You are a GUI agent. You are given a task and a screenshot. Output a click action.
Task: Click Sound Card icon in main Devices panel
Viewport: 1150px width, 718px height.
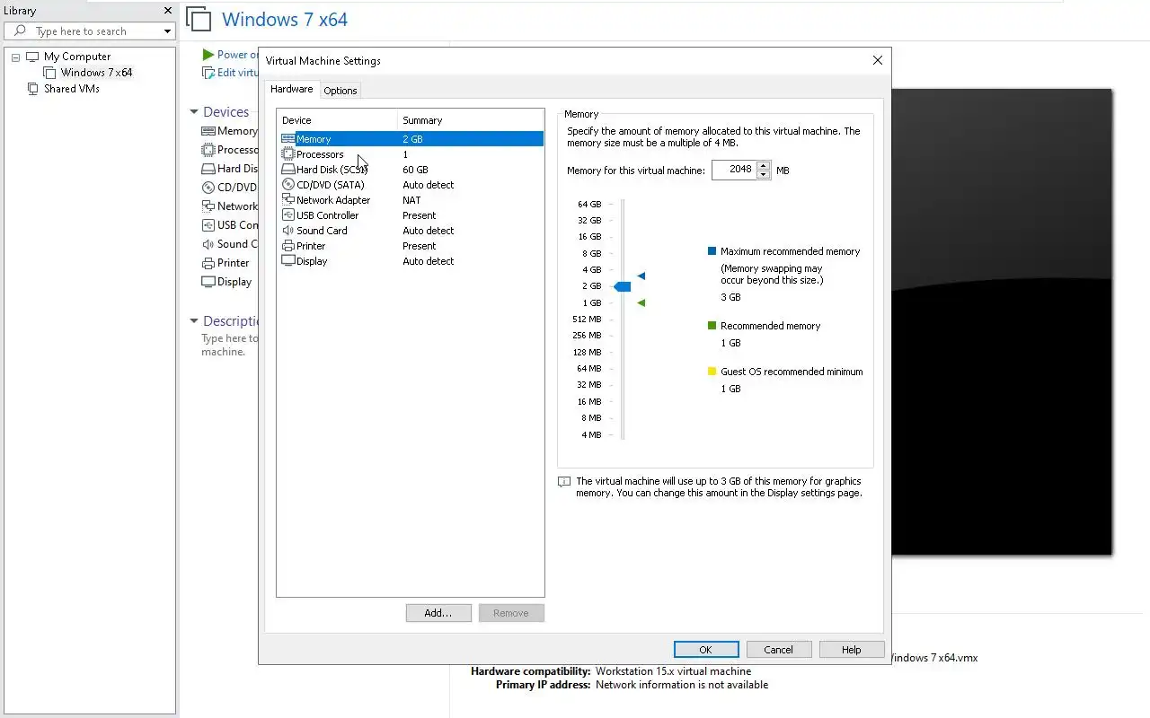208,244
